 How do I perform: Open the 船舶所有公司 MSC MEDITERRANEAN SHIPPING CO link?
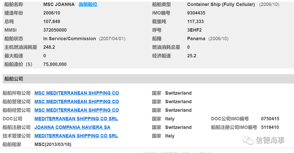coord(77,93)
